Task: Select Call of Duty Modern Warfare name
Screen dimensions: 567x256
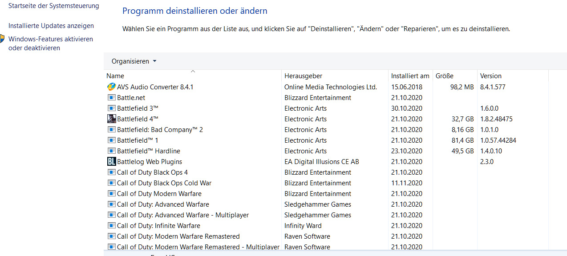Action: [159, 194]
